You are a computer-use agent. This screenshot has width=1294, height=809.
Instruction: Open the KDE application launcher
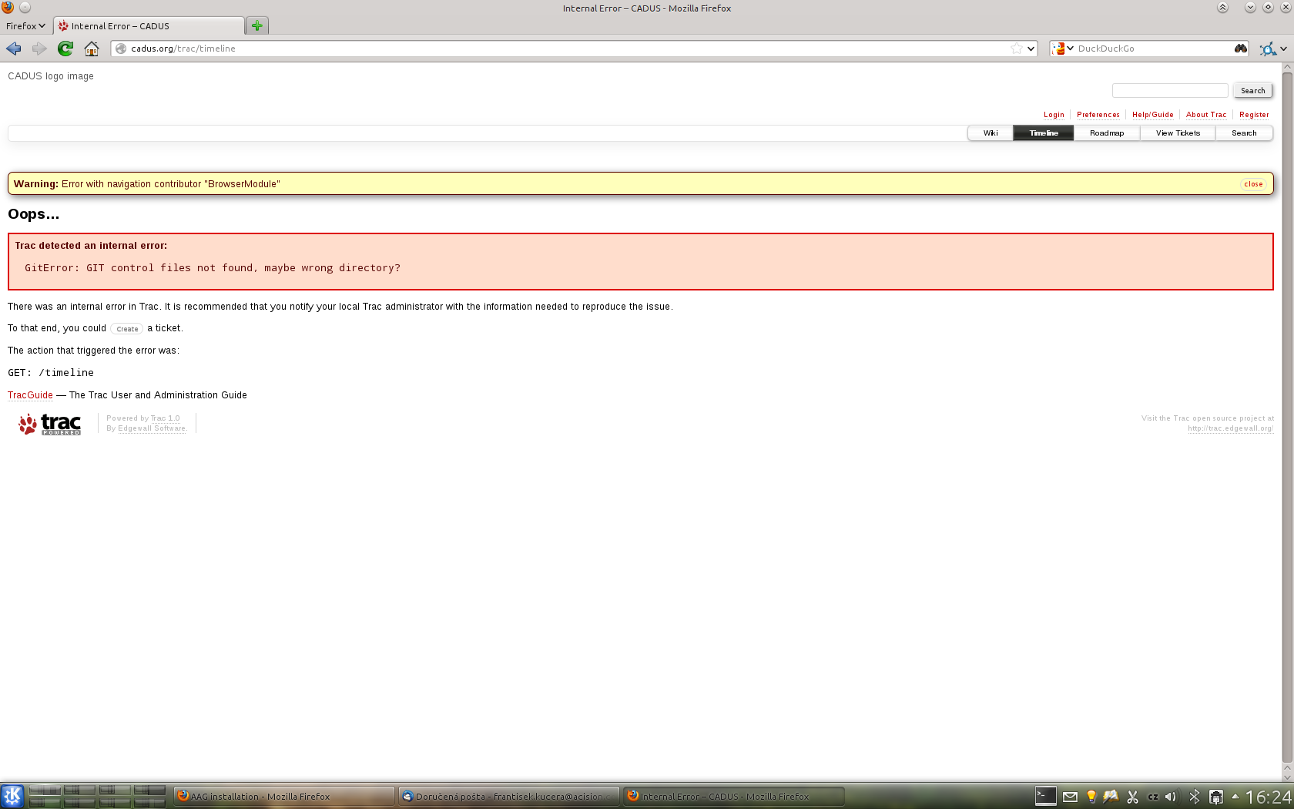12,796
